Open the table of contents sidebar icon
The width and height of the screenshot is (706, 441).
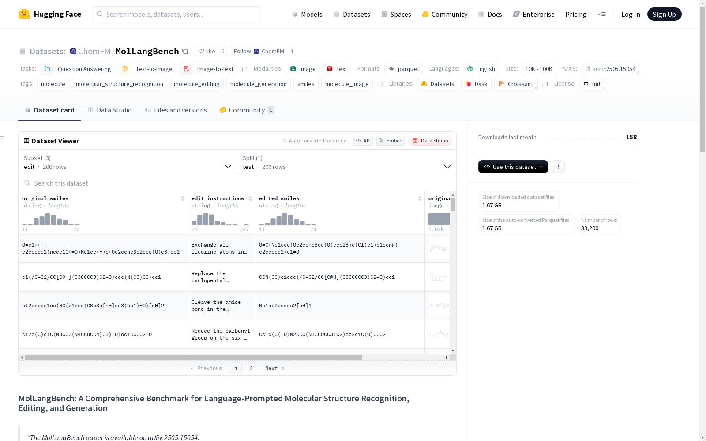click(2, 137)
